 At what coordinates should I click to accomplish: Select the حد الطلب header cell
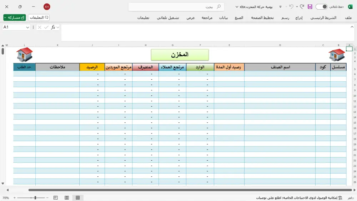tap(24, 67)
